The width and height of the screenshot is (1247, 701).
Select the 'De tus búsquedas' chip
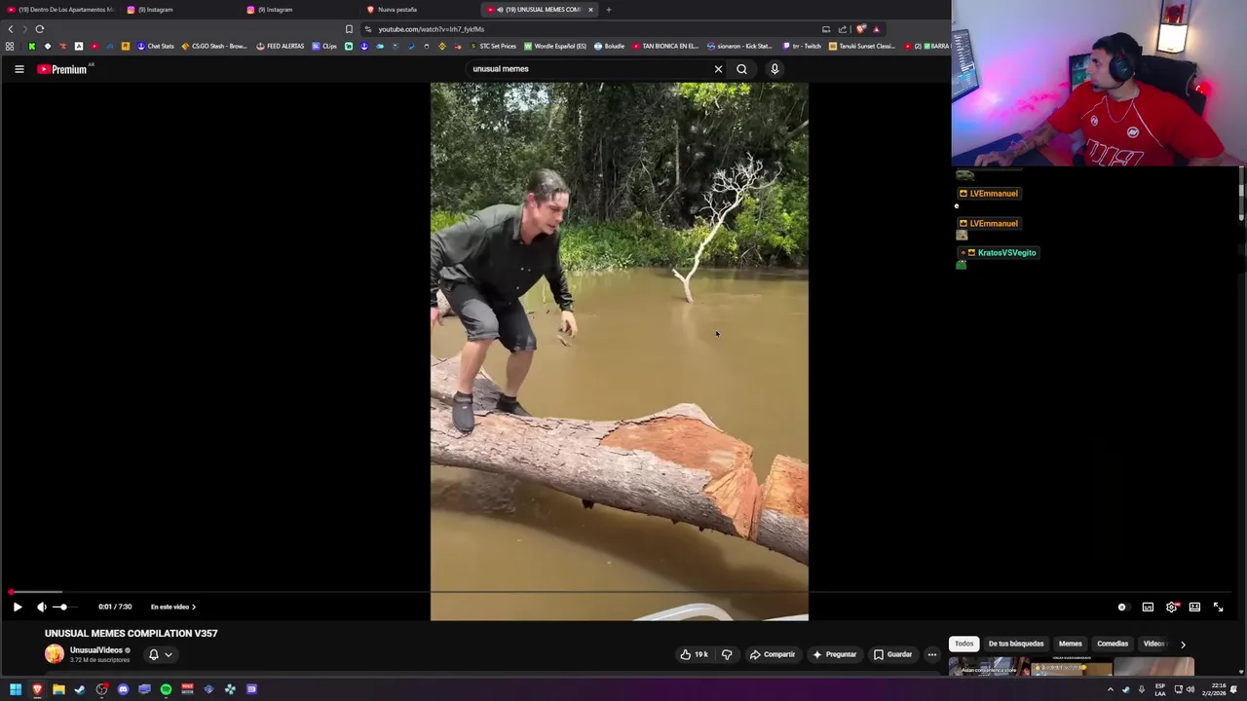[x=1015, y=644]
